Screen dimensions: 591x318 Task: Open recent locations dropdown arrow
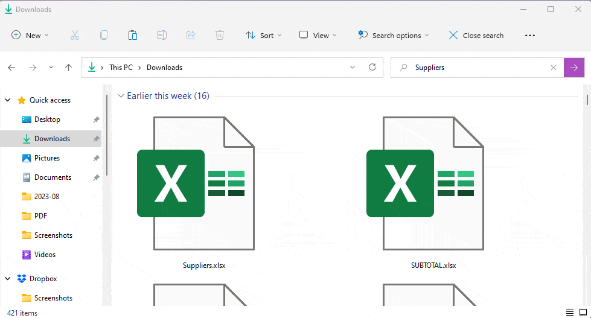coord(51,68)
